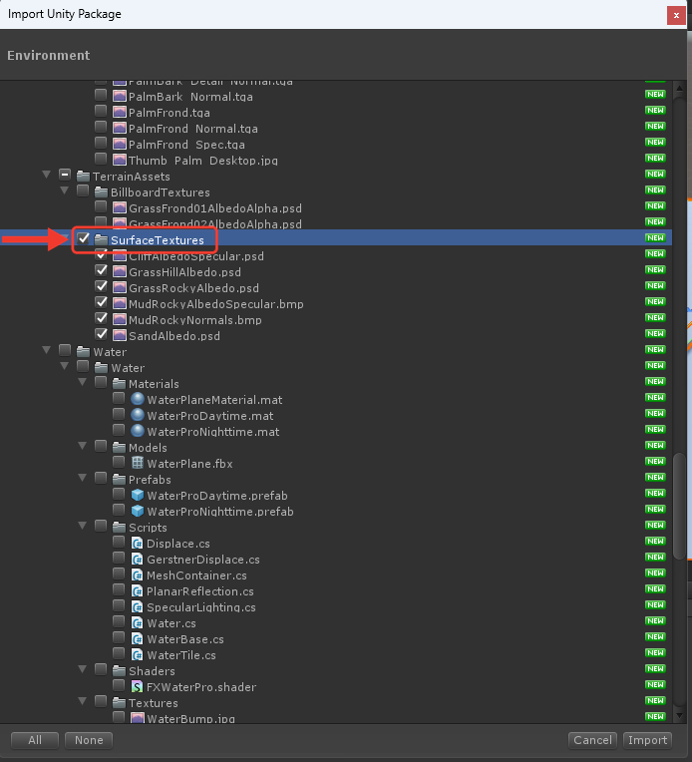Click the vertical scrollbar thumb
The width and height of the screenshot is (692, 762).
[x=679, y=506]
